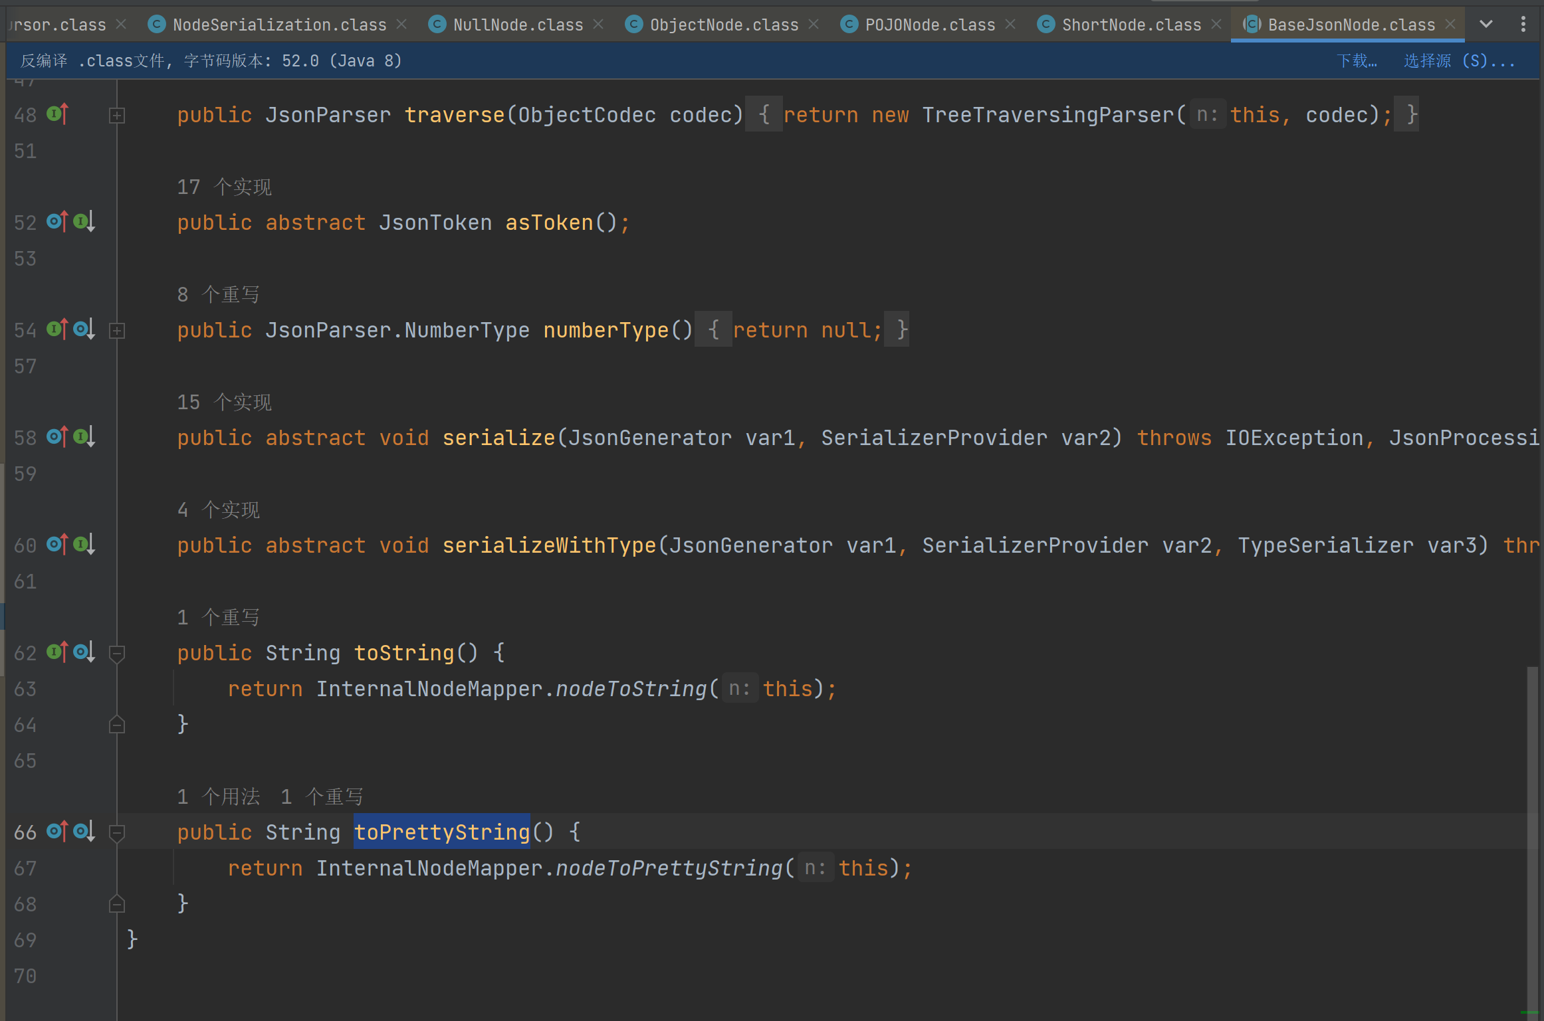
Task: Expand folded traverse method on line 48
Action: coord(117,116)
